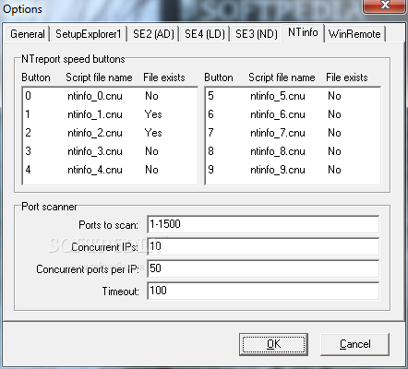Select row ntinfo_5.cnu
Screen dimensions: 408x369
[x=293, y=96]
